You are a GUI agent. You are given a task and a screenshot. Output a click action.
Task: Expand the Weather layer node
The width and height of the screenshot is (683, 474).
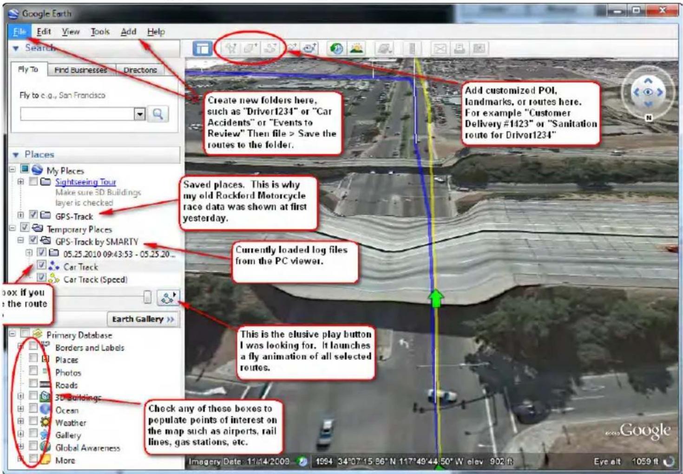point(20,421)
